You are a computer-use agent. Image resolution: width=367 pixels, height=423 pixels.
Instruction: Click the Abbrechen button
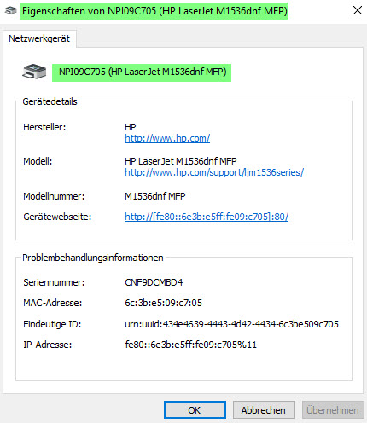click(x=264, y=410)
